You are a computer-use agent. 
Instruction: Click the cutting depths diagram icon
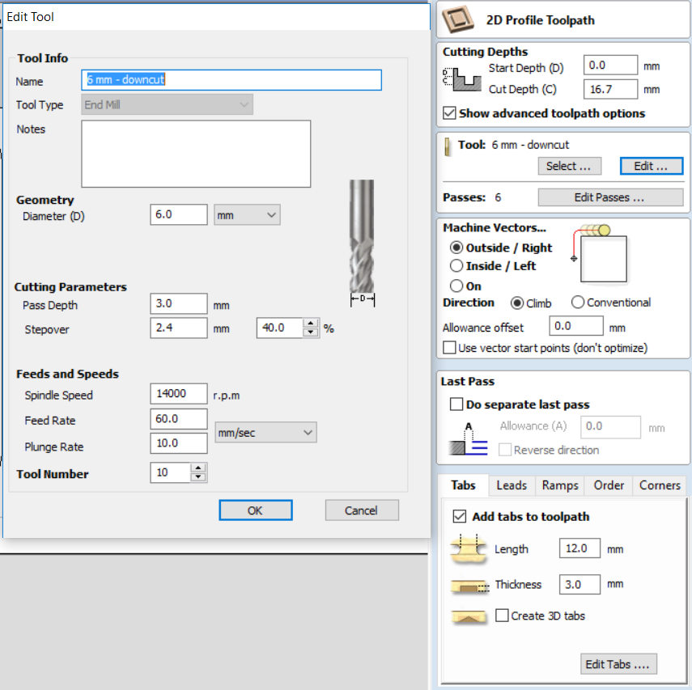tap(461, 79)
